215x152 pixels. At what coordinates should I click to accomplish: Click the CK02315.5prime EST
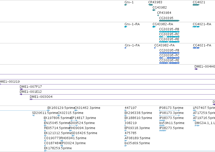59,115
